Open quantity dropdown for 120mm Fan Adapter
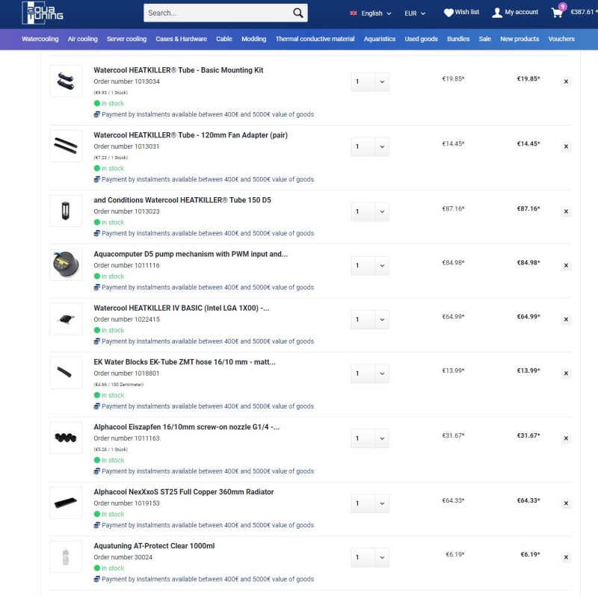 point(370,146)
